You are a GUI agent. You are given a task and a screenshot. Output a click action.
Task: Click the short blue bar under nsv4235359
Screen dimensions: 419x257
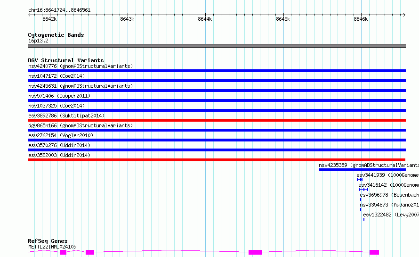(363, 170)
